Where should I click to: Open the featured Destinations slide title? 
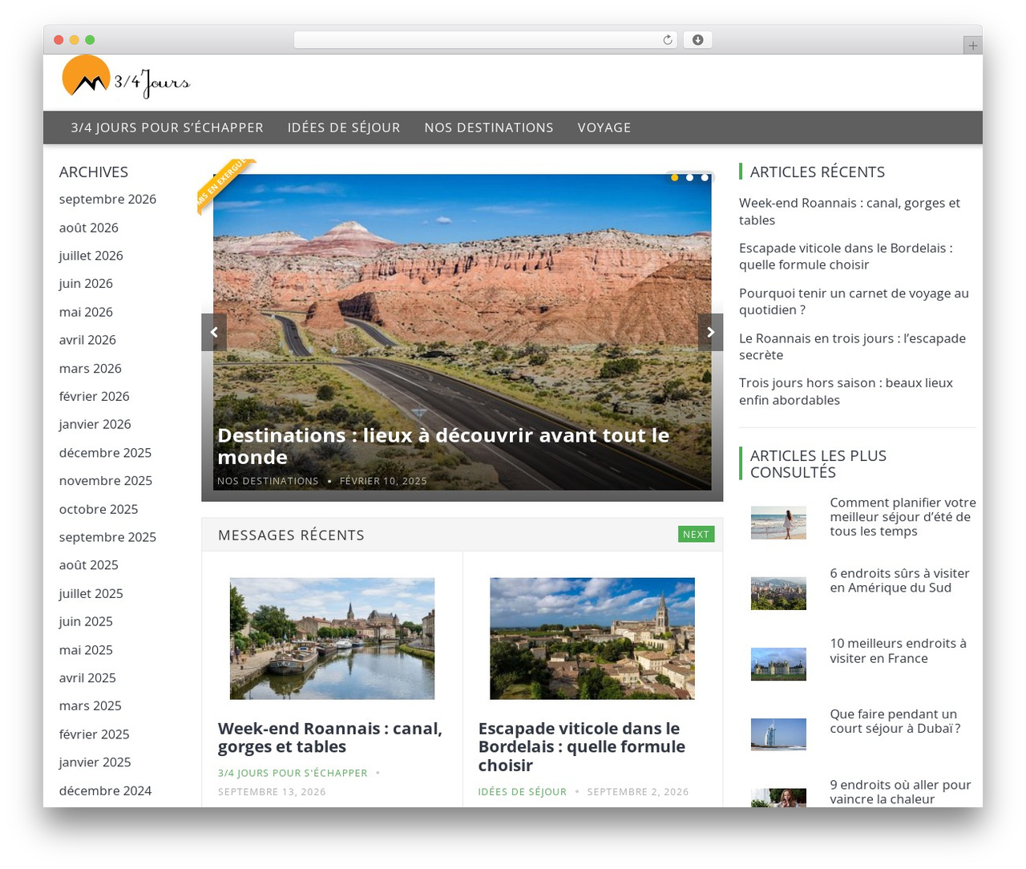pyautogui.click(x=443, y=446)
